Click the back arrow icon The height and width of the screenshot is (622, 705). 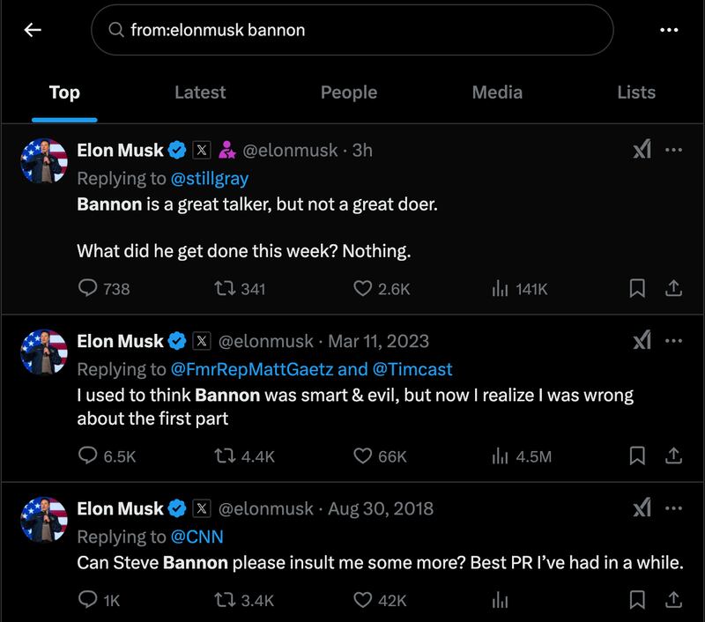(x=33, y=30)
